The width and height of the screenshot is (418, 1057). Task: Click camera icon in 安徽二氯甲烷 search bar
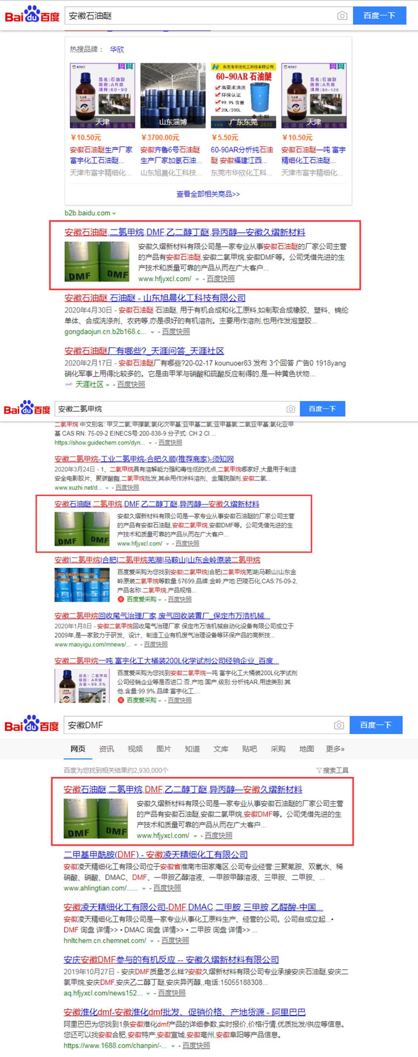click(x=290, y=409)
